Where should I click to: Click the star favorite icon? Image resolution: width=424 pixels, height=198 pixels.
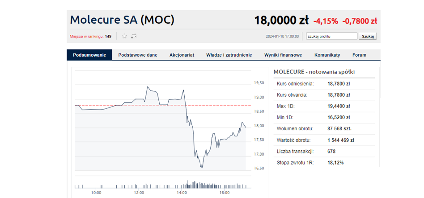click(125, 36)
